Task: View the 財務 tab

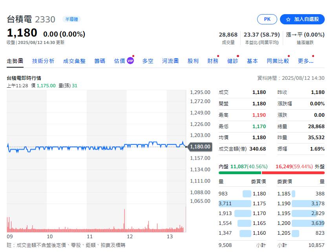Action: (213, 61)
